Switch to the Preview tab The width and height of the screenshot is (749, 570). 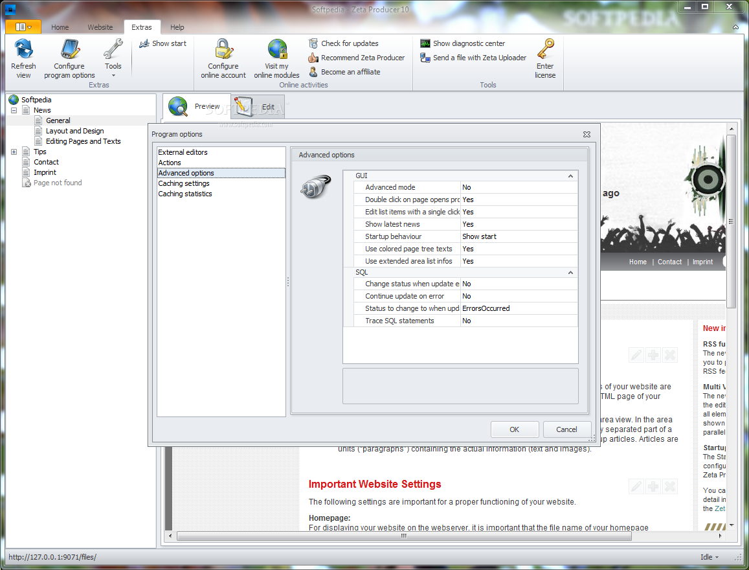(x=197, y=106)
